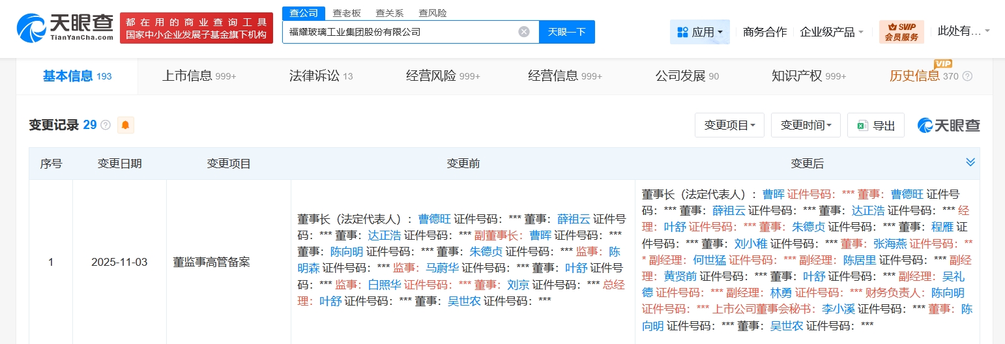Export records with 导出 button

click(875, 125)
